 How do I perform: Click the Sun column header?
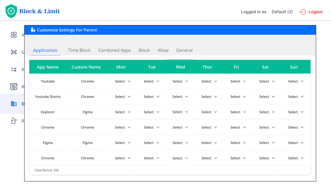point(294,67)
